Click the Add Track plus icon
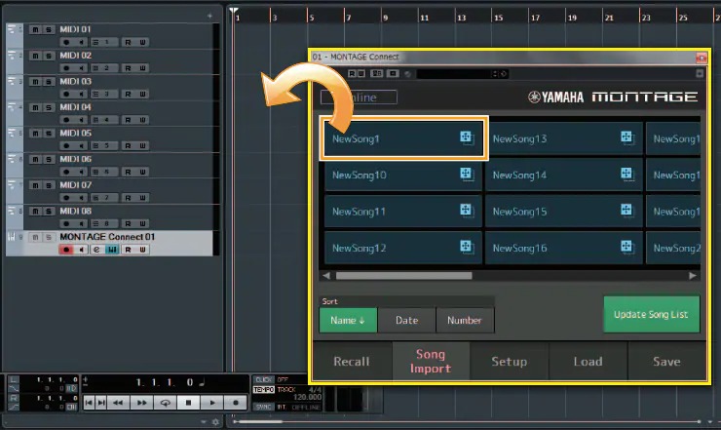Screen dimensions: 721x430 [x=209, y=16]
